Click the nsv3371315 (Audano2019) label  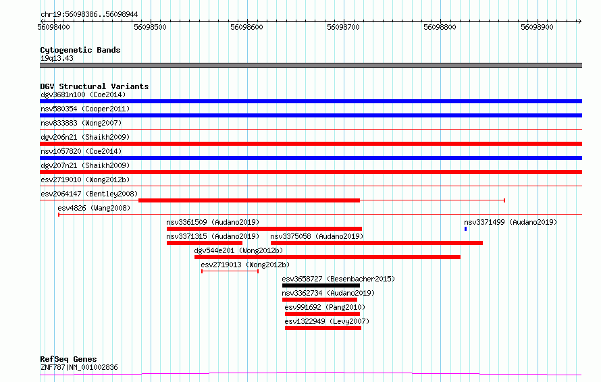[213, 236]
